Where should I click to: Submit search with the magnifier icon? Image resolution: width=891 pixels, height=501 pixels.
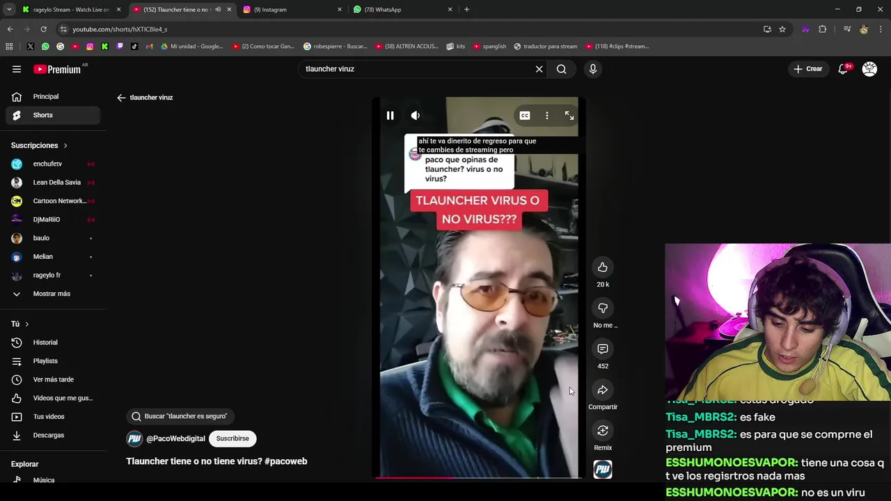561,69
